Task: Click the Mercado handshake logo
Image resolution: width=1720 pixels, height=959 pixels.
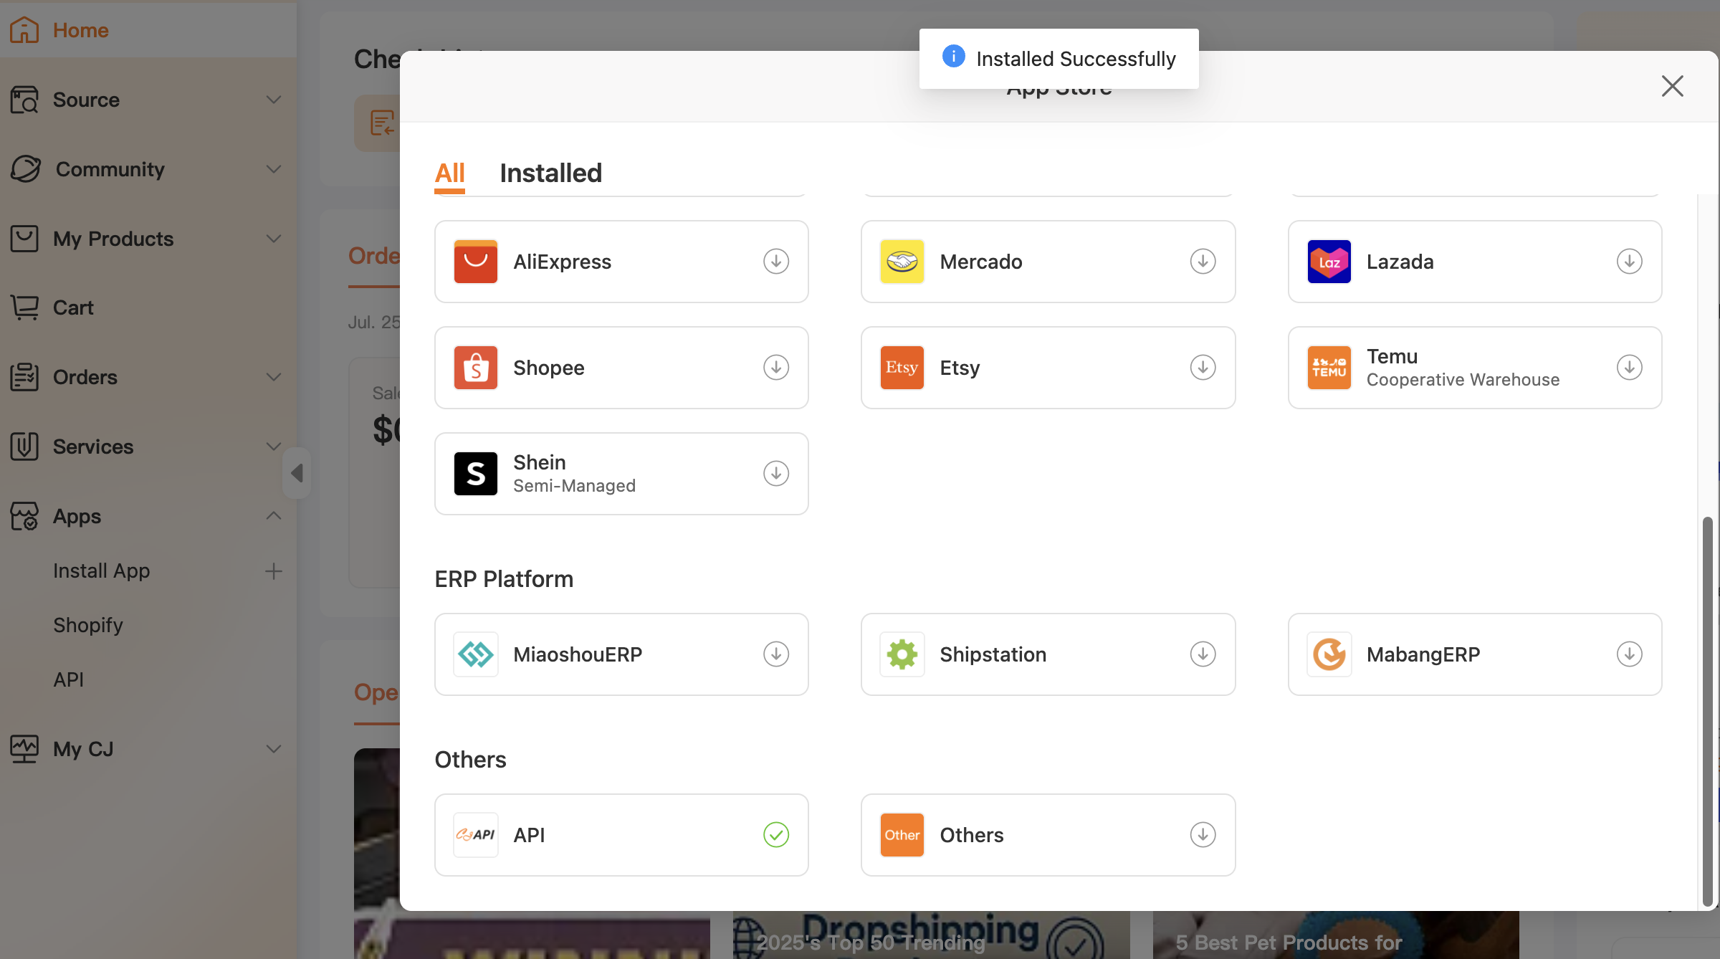Action: pos(902,262)
